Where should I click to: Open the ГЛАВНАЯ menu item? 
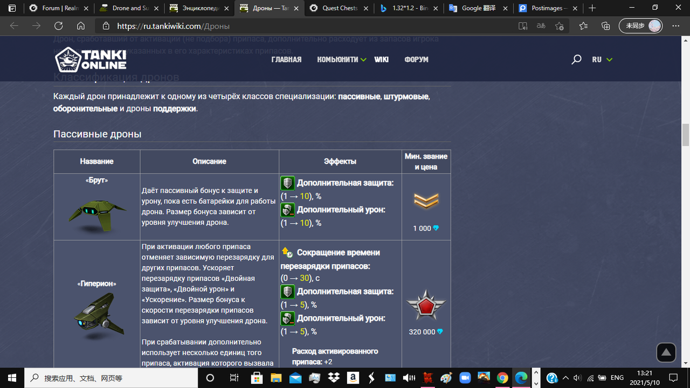[x=286, y=60]
